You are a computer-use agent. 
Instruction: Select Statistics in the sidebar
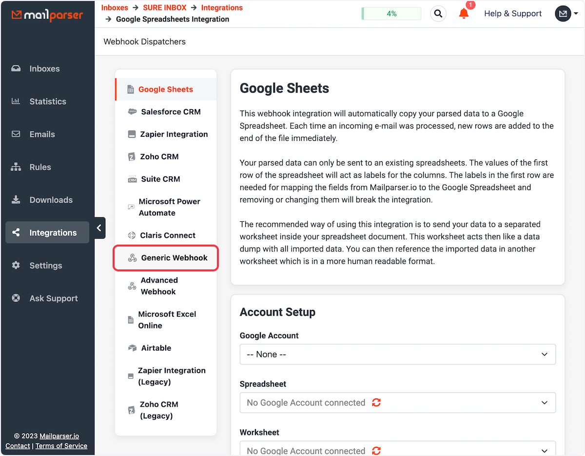point(47,101)
